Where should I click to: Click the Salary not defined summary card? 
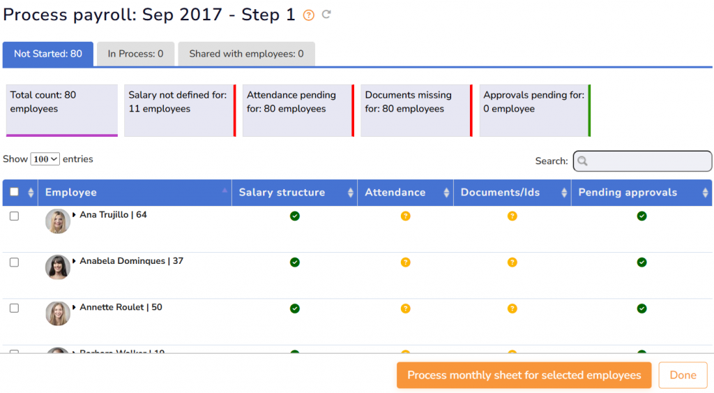pos(178,110)
